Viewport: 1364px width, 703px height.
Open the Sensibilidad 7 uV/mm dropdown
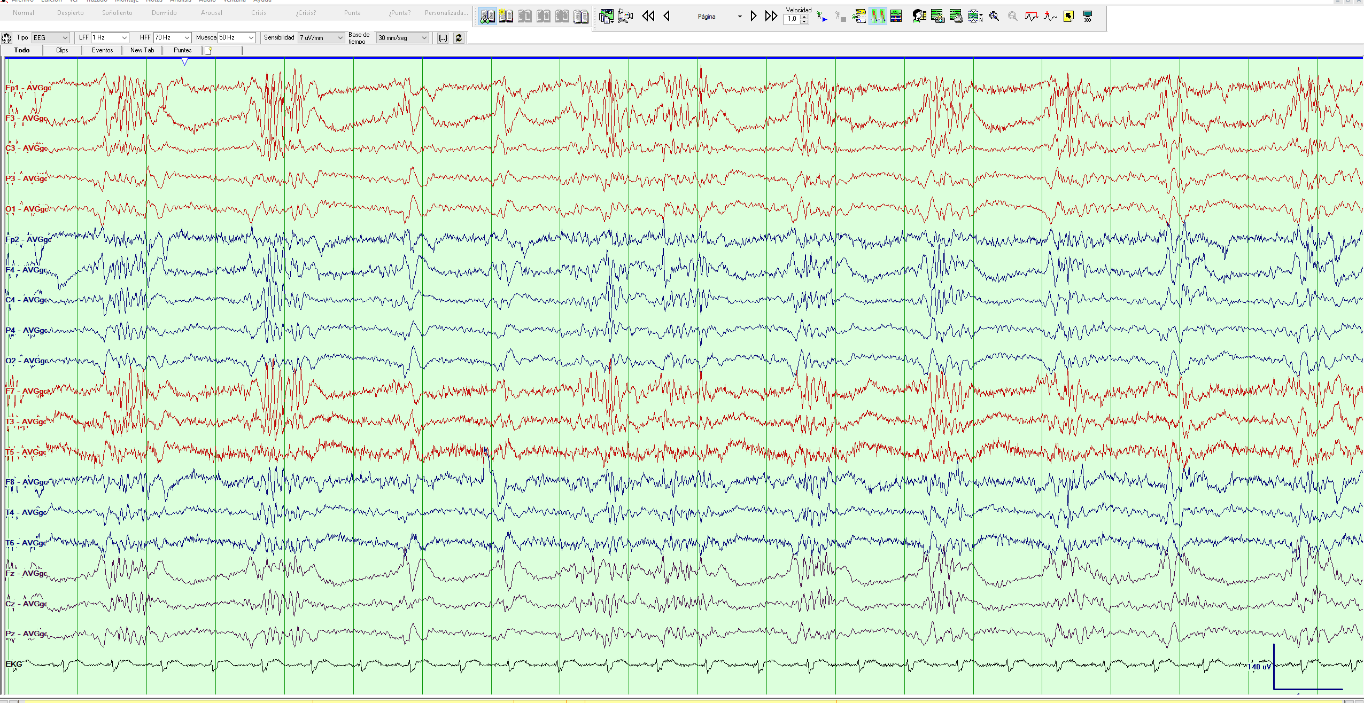click(321, 37)
